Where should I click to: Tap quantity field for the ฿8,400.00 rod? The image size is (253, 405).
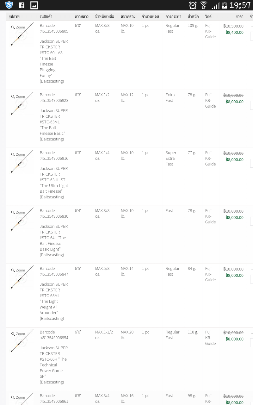pyautogui.click(x=251, y=36)
